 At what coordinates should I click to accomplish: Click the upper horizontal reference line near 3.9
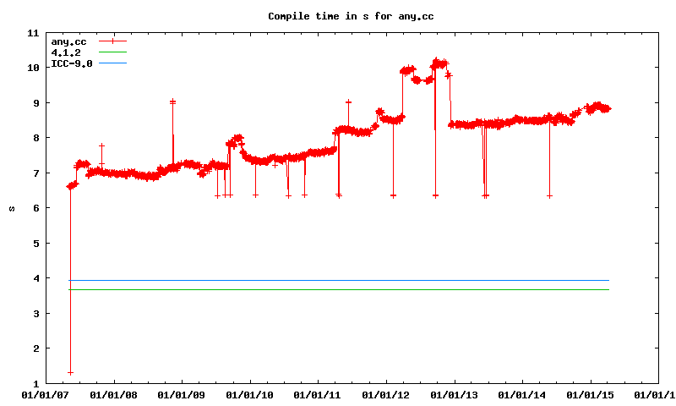[x=338, y=280]
